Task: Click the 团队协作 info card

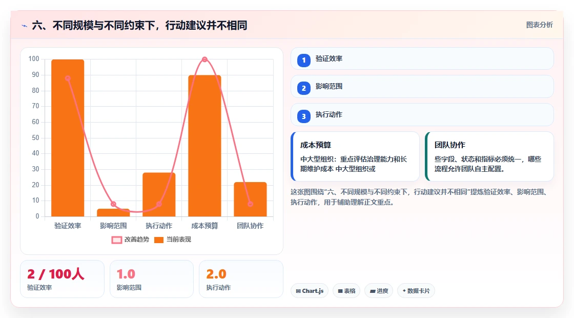Action: coord(489,156)
